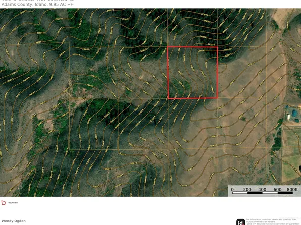301x225 pixels.
Task: Click the Land id logo icon
Action: [x=240, y=222]
